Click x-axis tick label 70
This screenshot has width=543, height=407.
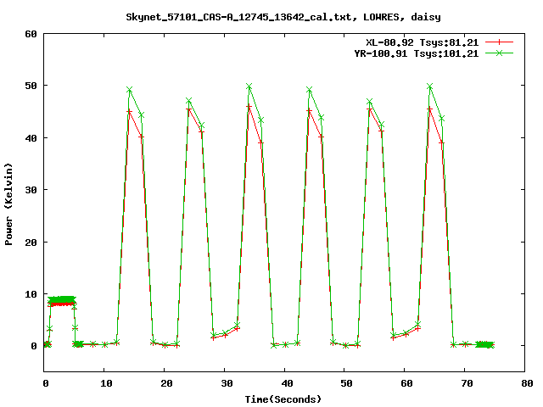coord(467,383)
